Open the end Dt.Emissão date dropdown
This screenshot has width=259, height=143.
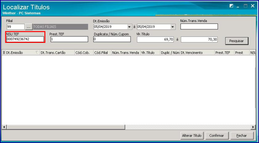(172, 27)
